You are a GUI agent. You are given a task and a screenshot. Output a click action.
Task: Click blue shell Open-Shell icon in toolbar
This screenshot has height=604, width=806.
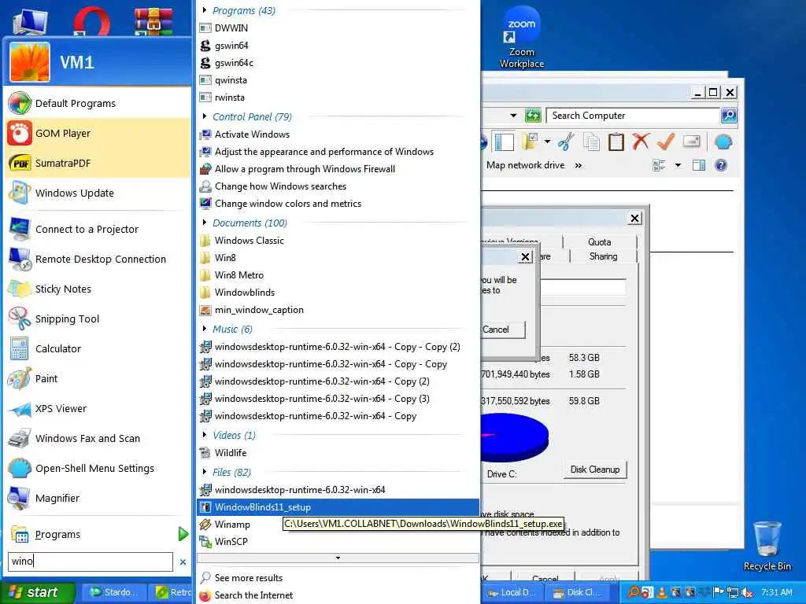(723, 142)
